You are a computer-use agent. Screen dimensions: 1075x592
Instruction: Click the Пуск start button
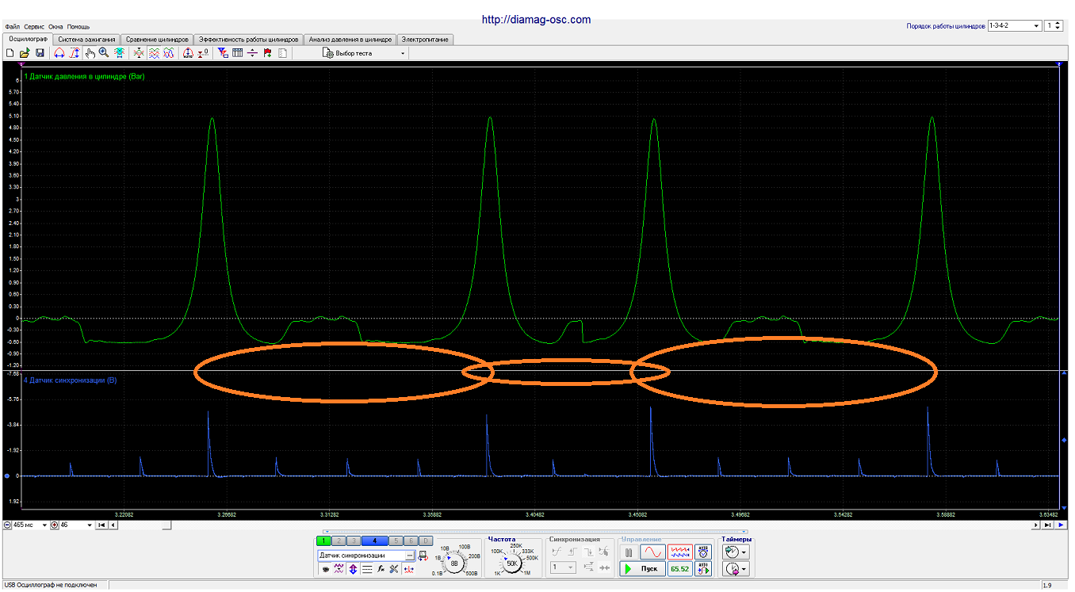coord(642,569)
